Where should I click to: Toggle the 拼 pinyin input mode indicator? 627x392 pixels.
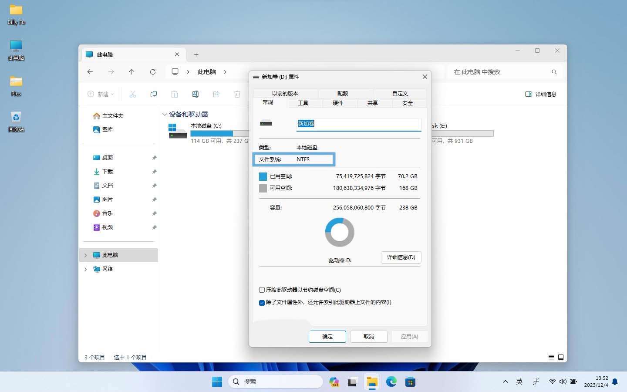click(x=536, y=382)
